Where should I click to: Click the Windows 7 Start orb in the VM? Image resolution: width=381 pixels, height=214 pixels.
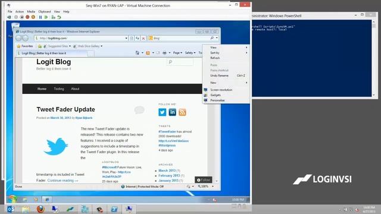[12, 200]
